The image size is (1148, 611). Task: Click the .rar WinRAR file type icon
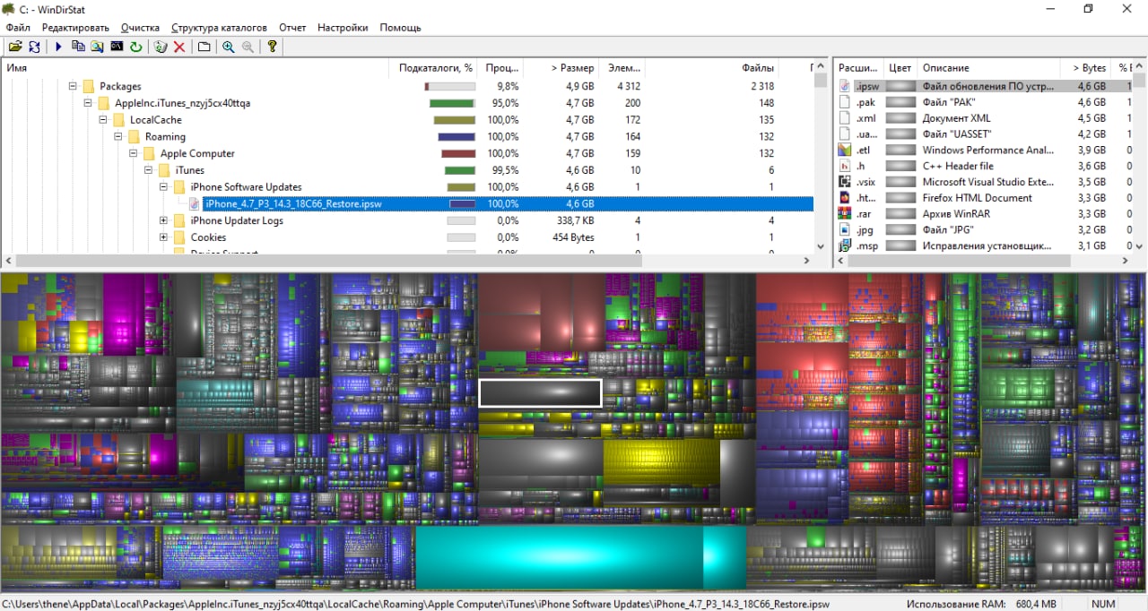pyautogui.click(x=844, y=214)
